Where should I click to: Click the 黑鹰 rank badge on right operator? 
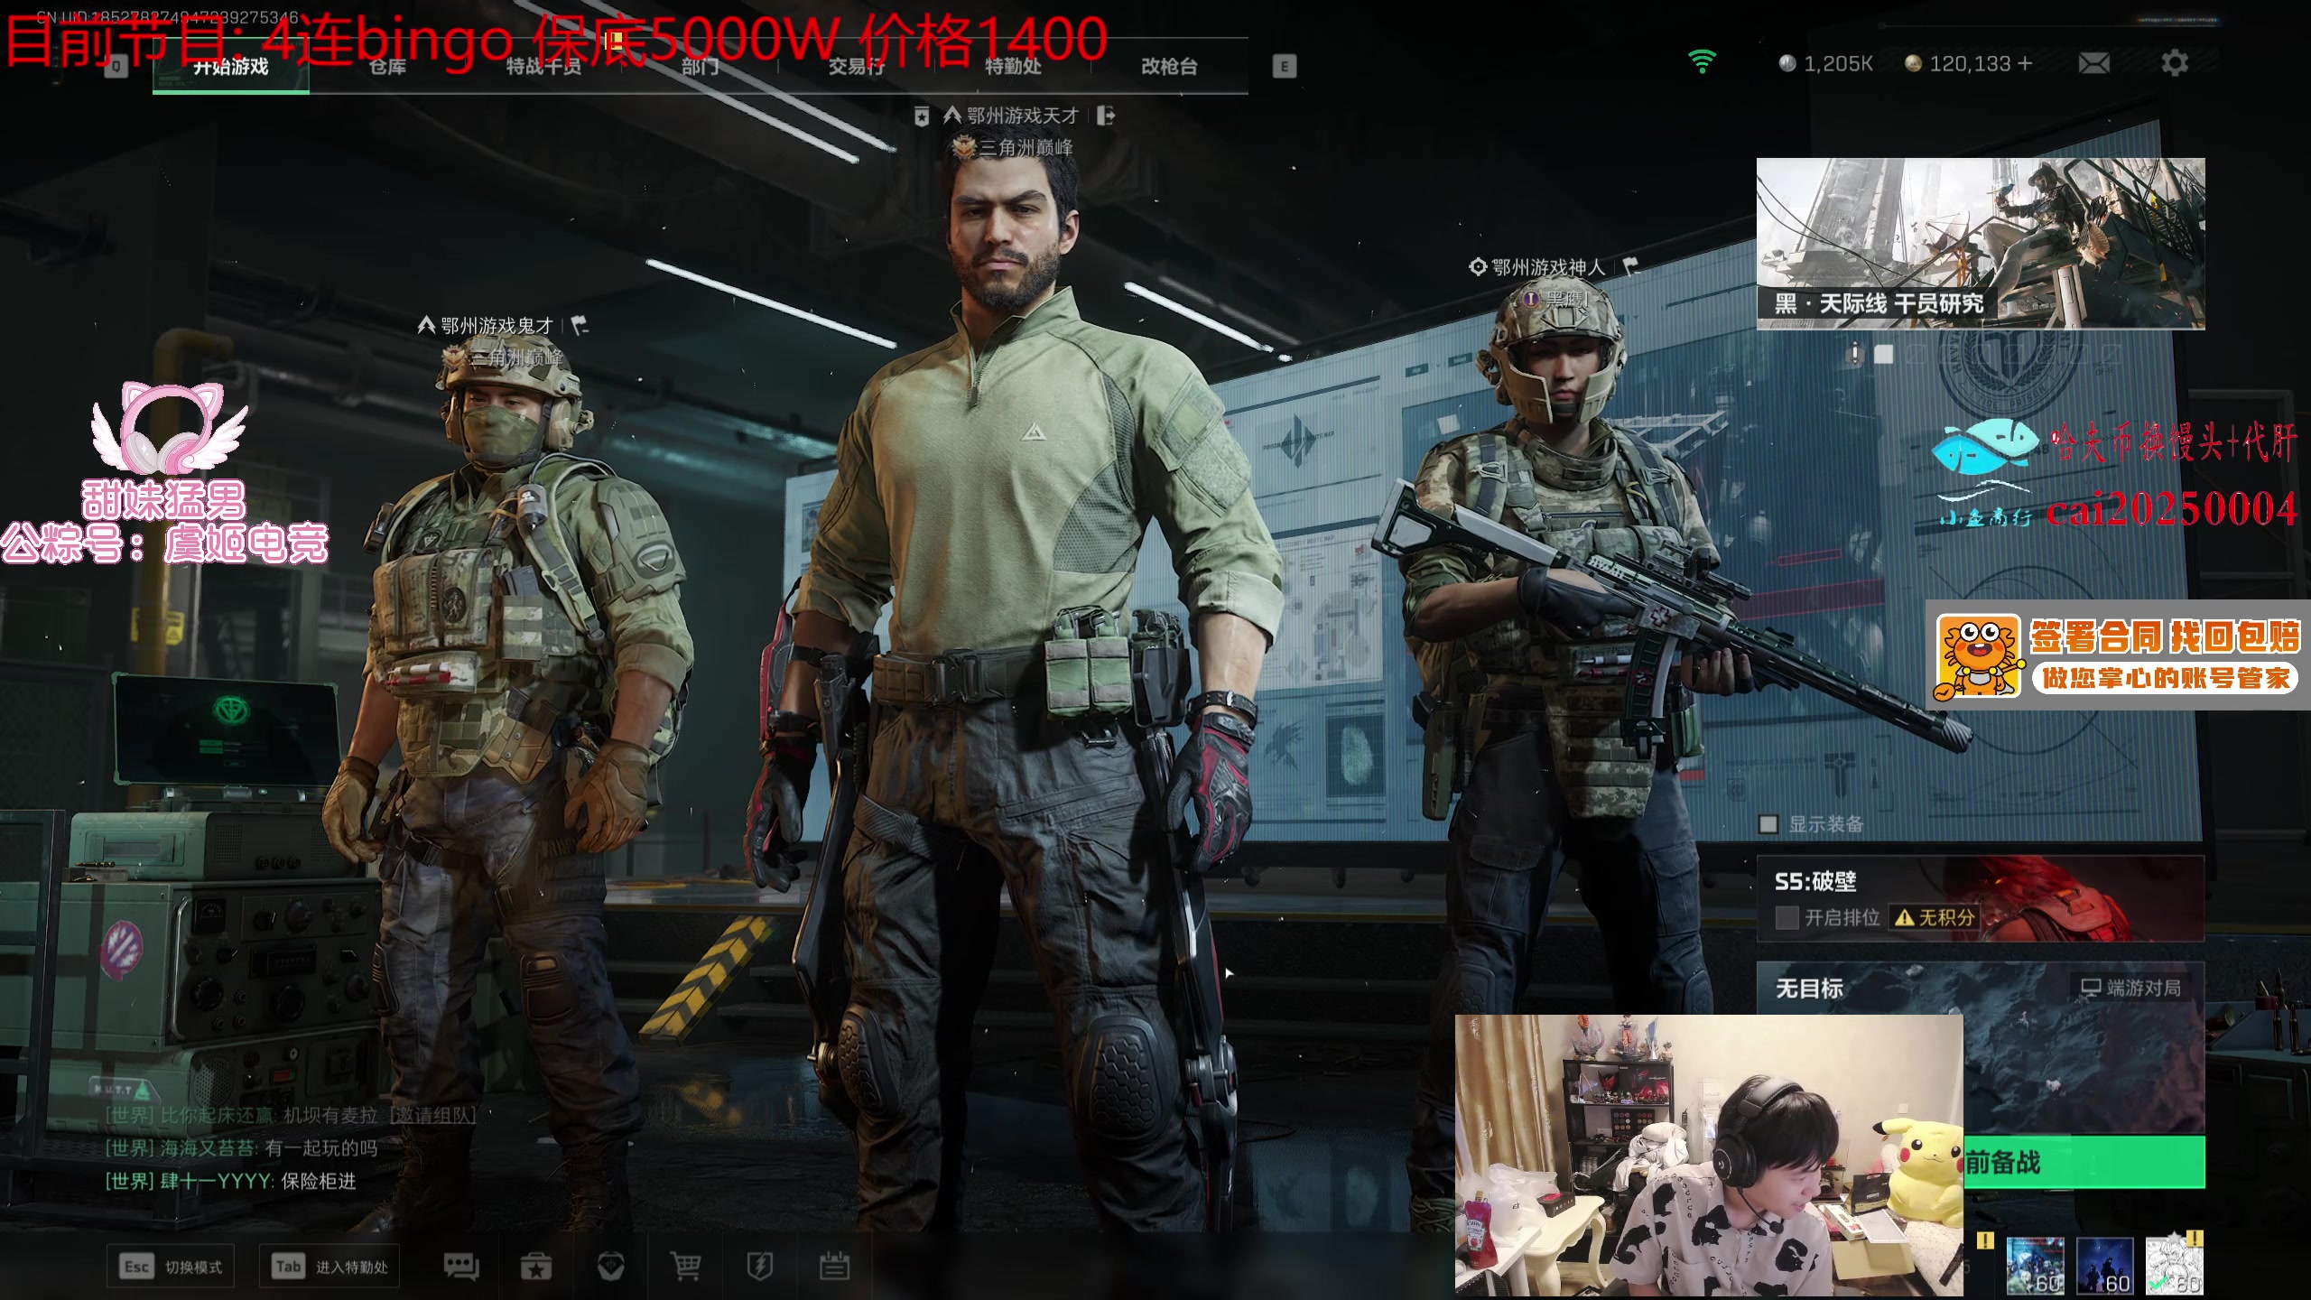[1530, 298]
